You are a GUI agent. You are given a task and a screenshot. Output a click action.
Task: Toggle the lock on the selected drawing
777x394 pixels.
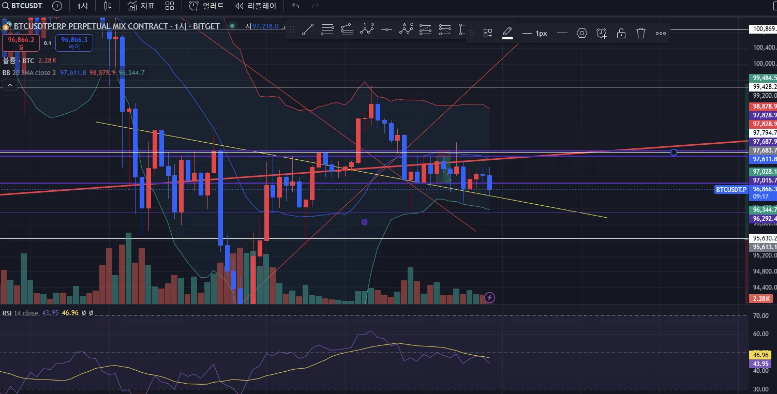point(621,33)
